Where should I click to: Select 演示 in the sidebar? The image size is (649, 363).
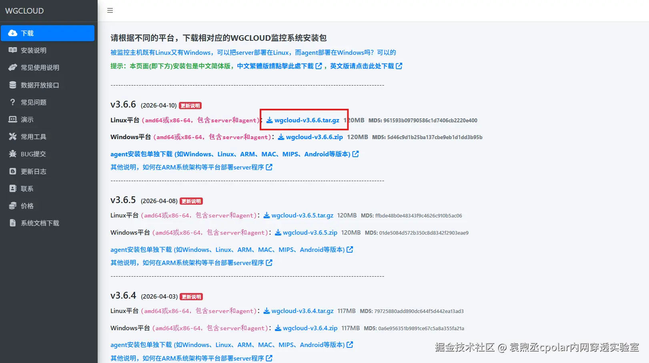pos(48,119)
